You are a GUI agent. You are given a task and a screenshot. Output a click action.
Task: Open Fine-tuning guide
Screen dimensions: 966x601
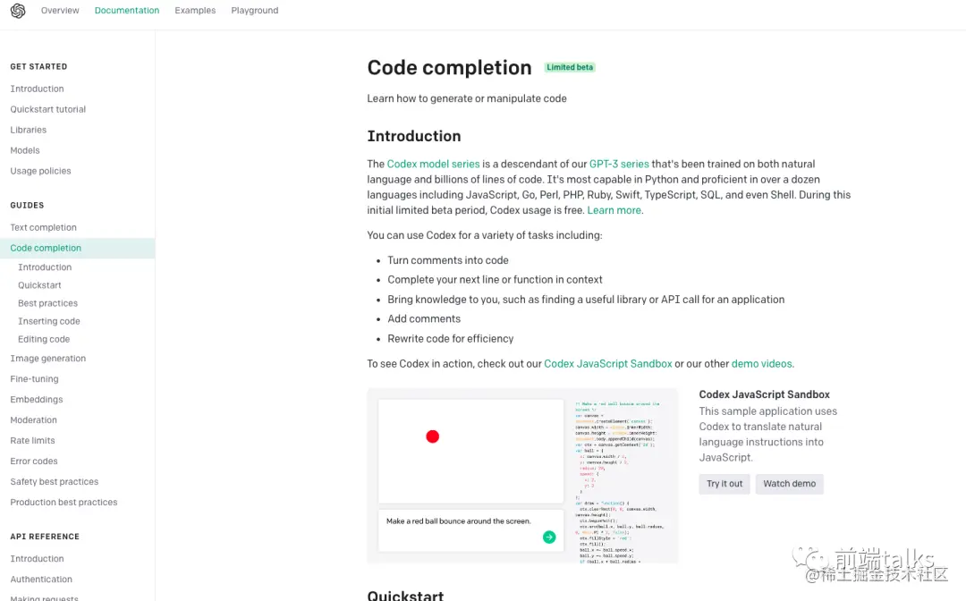point(35,378)
